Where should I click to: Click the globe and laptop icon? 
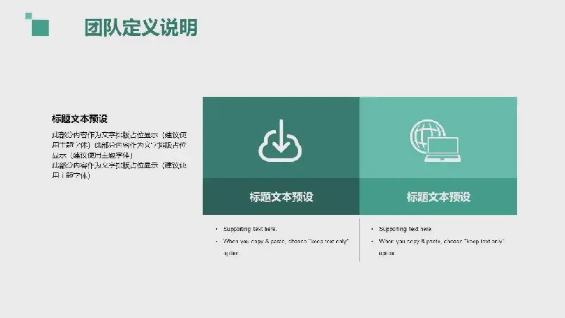pos(435,141)
